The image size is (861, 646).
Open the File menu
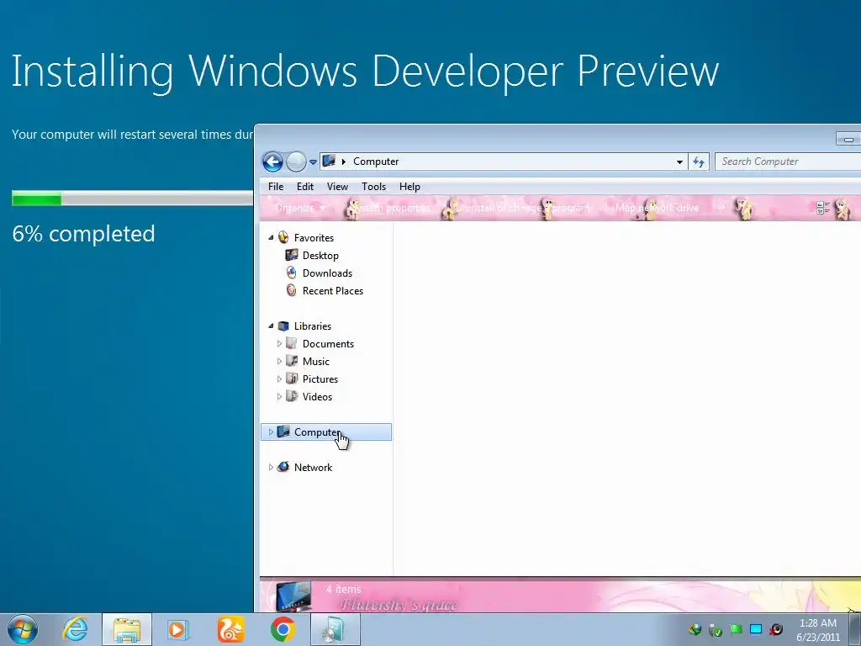(x=276, y=187)
